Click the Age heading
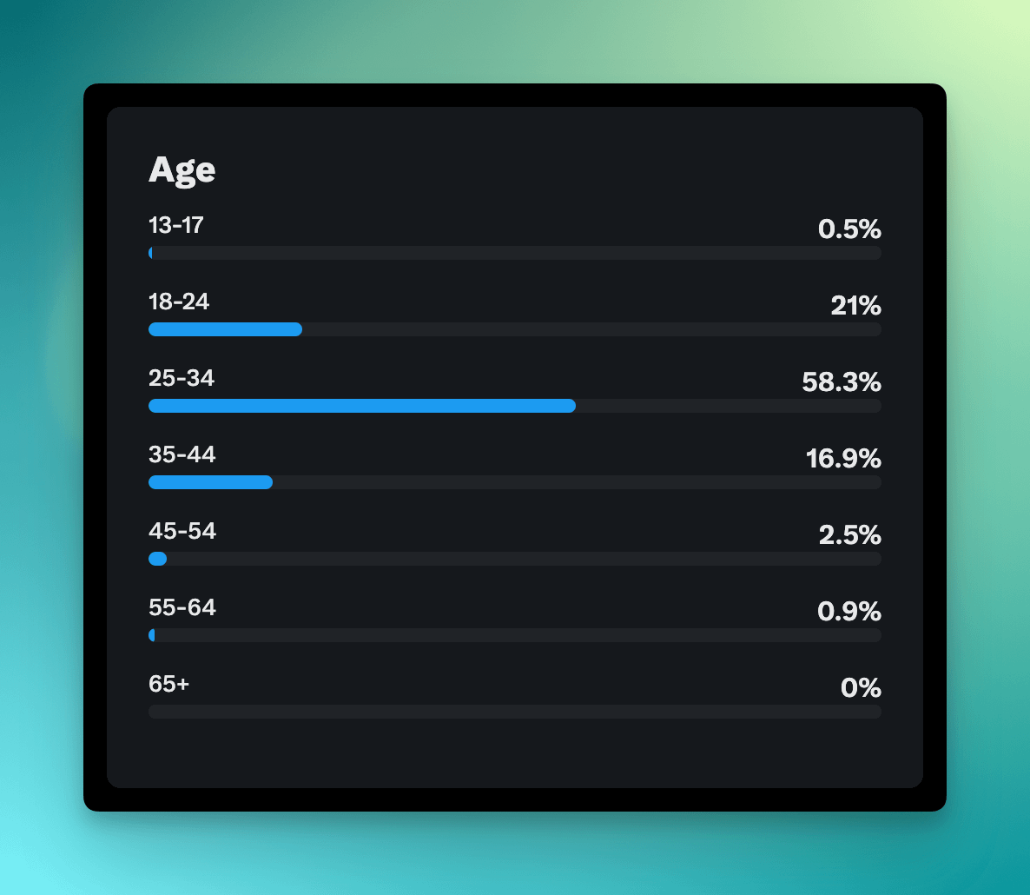The height and width of the screenshot is (895, 1030). [x=182, y=170]
